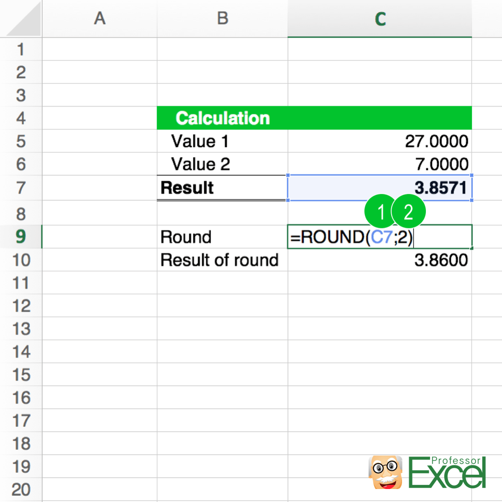Screen dimensions: 502x502
Task: Click empty cell B8
Action: point(223,213)
